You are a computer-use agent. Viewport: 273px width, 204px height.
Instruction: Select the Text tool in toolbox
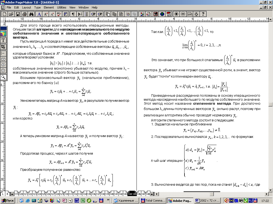click(x=3, y=40)
